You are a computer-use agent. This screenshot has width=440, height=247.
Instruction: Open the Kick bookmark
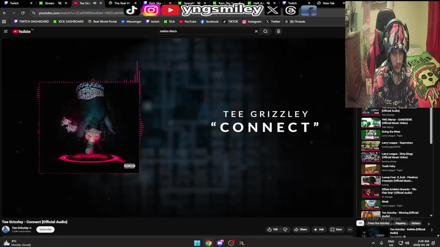pyautogui.click(x=169, y=22)
